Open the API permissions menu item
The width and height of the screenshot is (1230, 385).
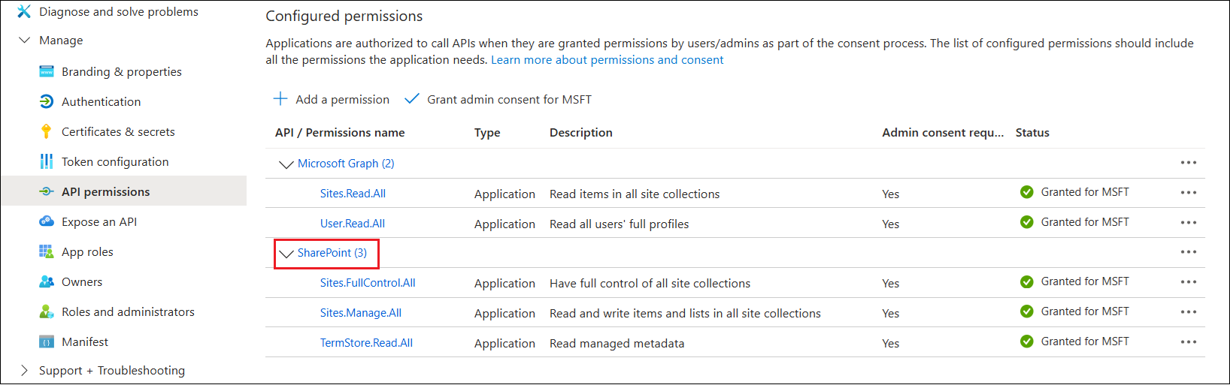[105, 192]
